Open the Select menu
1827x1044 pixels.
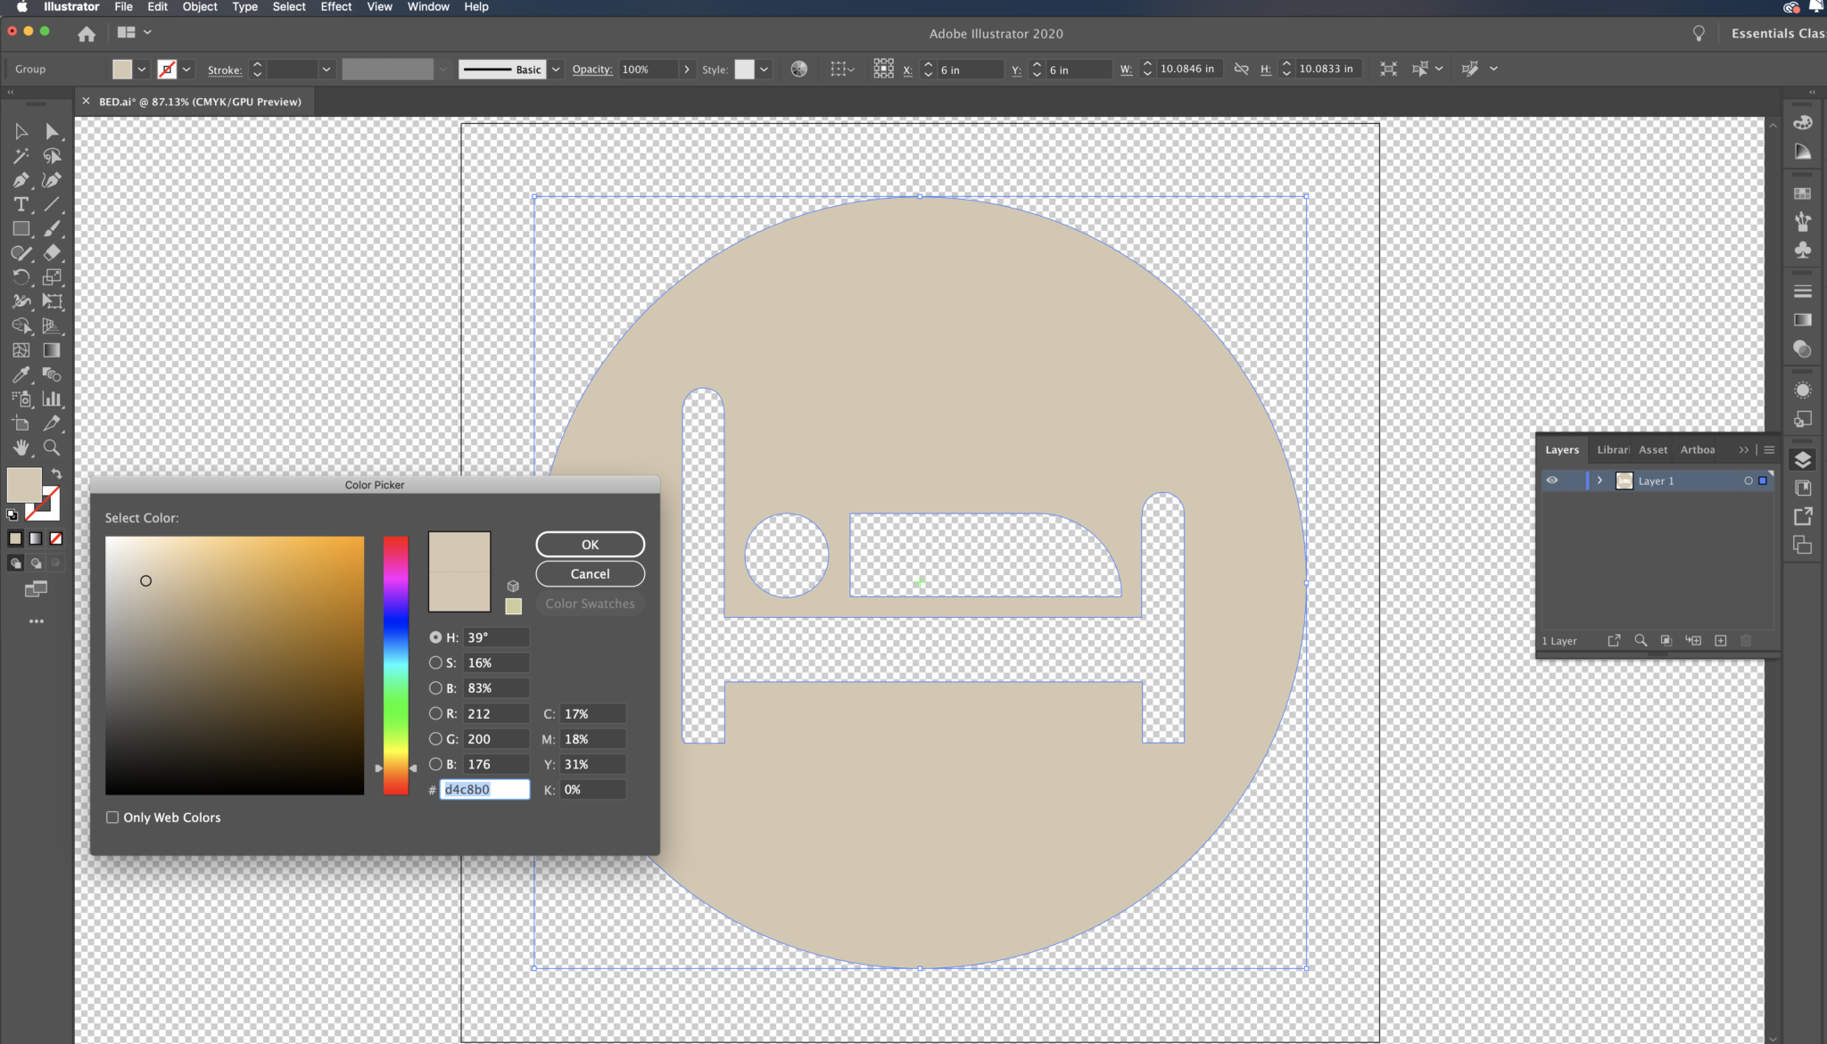[288, 7]
